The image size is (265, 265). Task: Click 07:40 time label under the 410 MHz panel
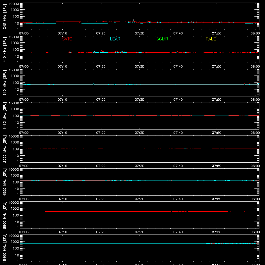pyautogui.click(x=178, y=67)
